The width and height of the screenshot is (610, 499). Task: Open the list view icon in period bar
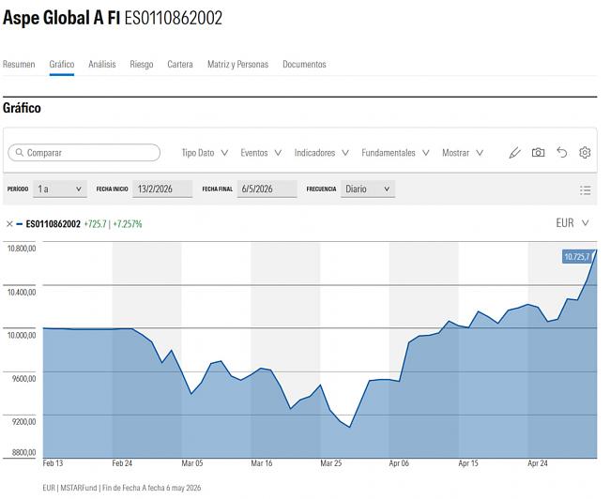(x=585, y=190)
